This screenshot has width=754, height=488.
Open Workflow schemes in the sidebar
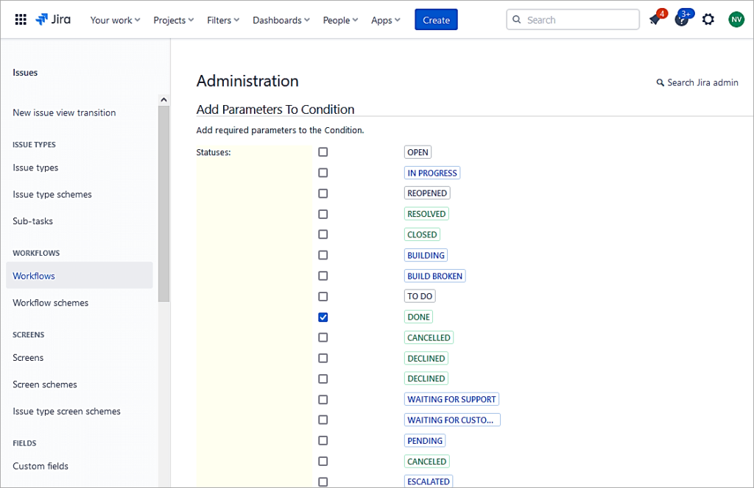coord(50,302)
